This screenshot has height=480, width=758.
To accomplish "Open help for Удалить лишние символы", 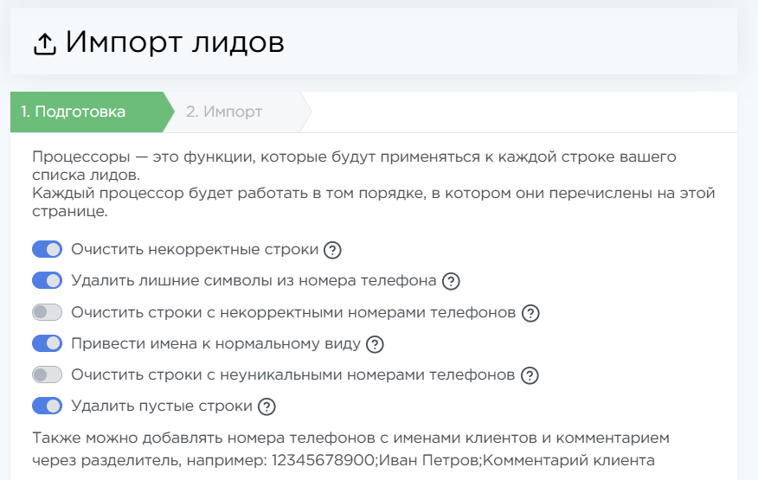I will [451, 282].
